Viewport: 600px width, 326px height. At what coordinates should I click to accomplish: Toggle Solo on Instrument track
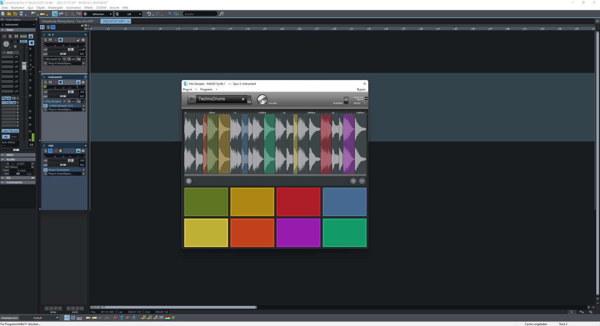tap(45, 82)
